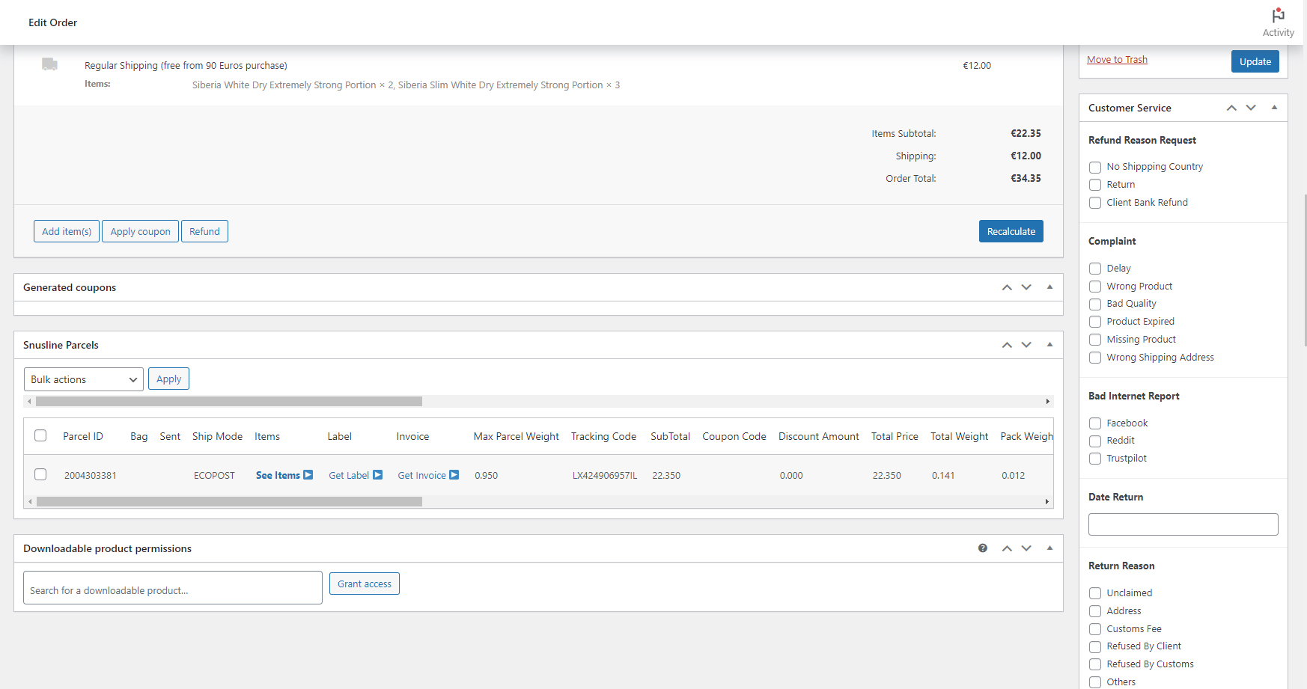Collapse Downloadable product permissions panel
The height and width of the screenshot is (689, 1307).
(1049, 548)
